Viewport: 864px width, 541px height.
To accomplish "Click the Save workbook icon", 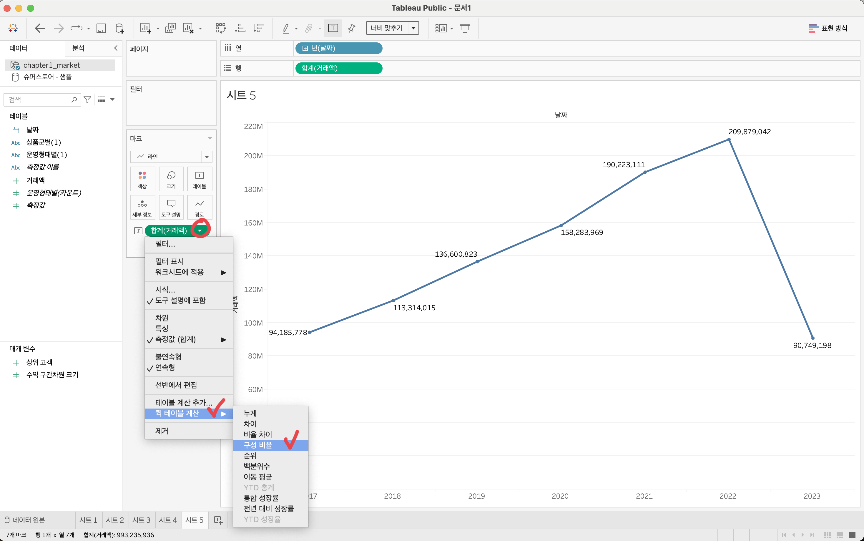I will tap(101, 28).
